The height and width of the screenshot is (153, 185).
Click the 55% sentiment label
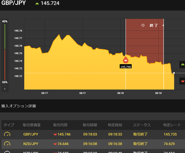5,82
